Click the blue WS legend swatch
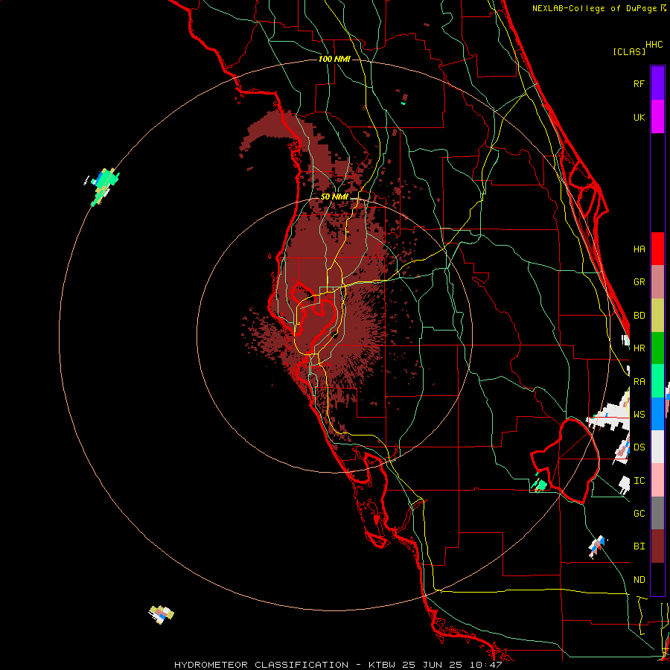 coord(657,414)
